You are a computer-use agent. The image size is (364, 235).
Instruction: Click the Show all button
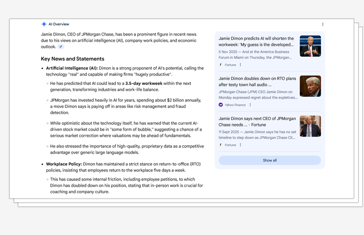coord(270,160)
